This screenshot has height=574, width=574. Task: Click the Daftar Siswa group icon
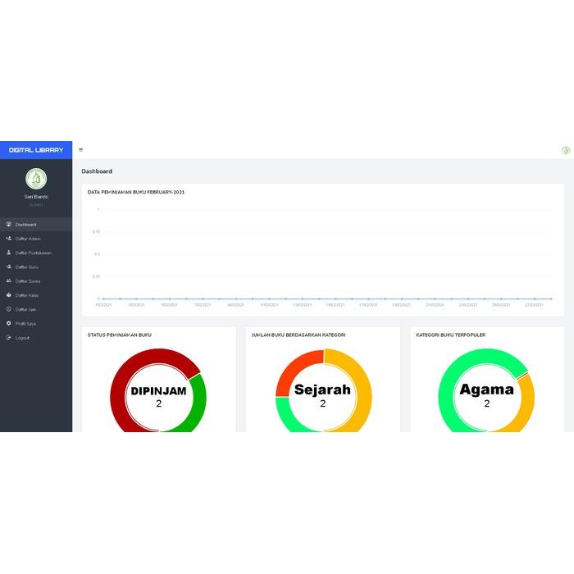tap(8, 280)
